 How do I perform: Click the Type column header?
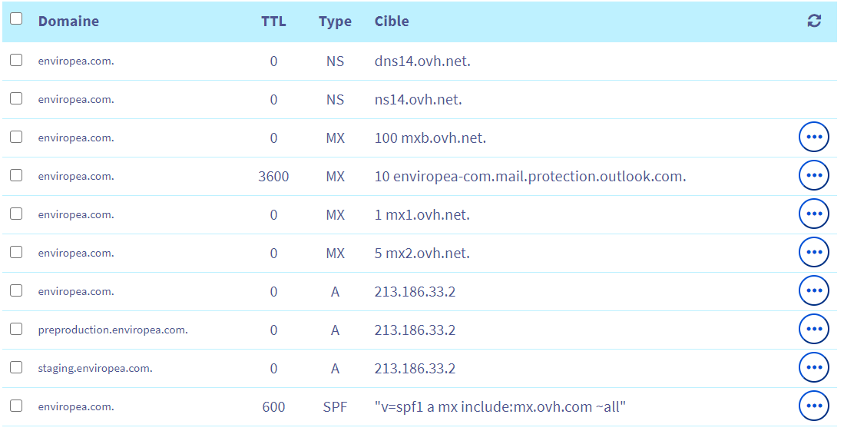pos(335,22)
